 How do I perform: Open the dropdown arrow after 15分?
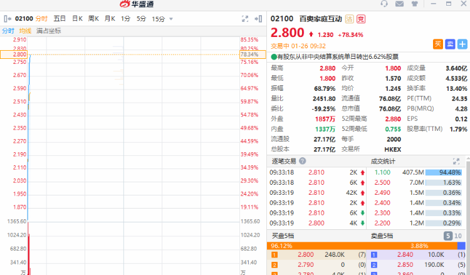coord(172,19)
